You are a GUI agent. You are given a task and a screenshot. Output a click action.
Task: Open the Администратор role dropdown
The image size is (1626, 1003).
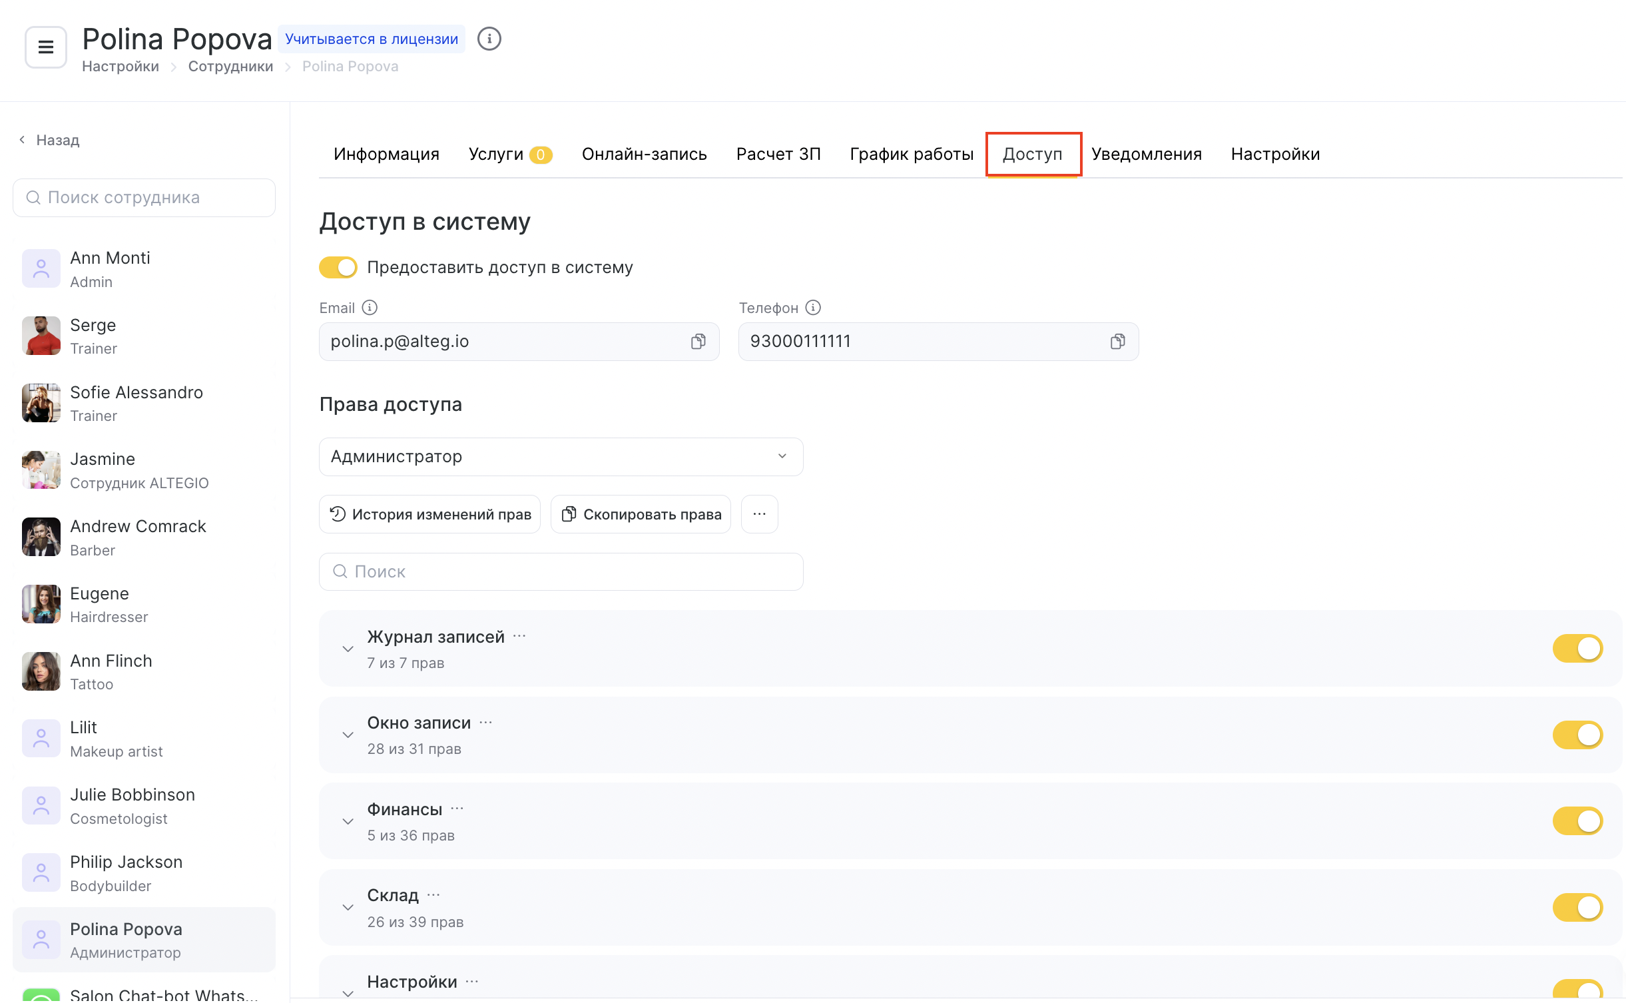(561, 457)
